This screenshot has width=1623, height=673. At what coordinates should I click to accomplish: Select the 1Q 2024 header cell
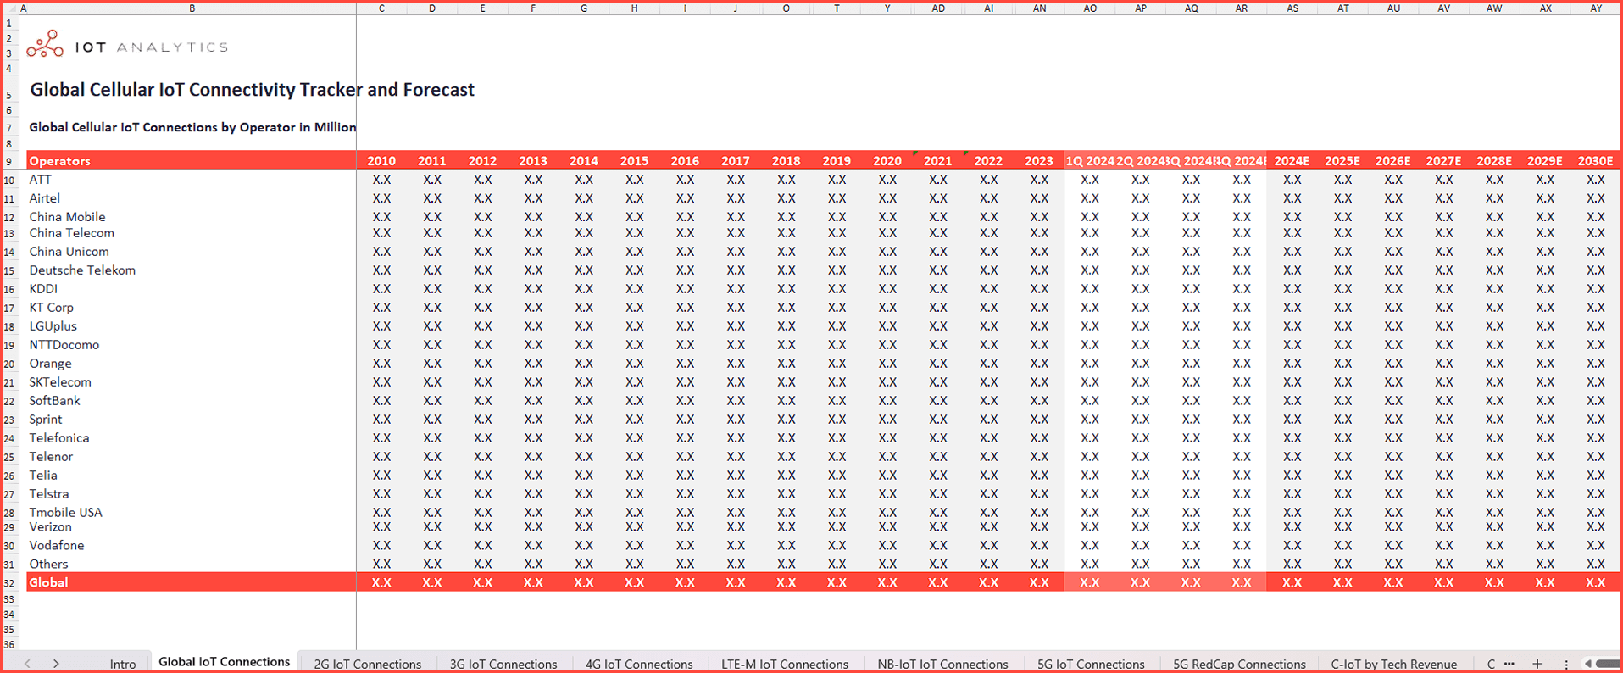(1090, 160)
